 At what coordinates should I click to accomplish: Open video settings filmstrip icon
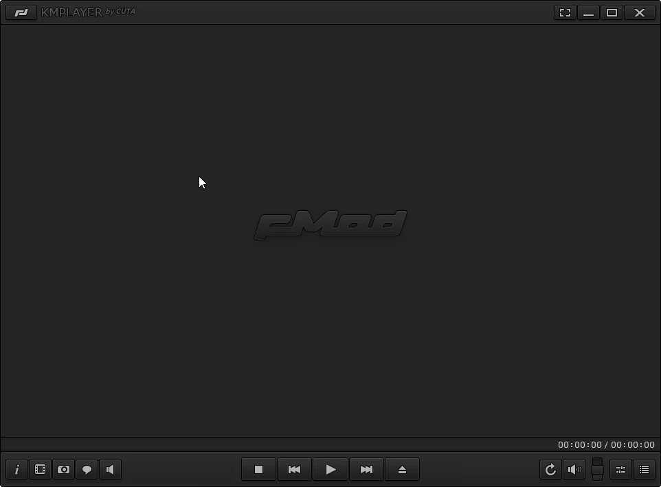pyautogui.click(x=40, y=469)
